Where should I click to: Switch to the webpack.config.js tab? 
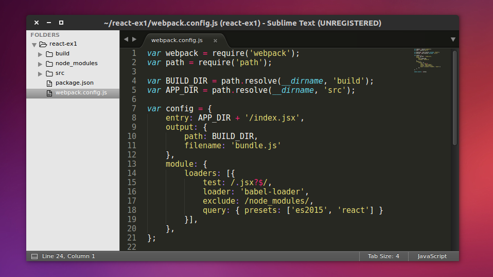point(177,40)
